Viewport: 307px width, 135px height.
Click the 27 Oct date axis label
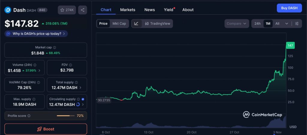pos(234,132)
